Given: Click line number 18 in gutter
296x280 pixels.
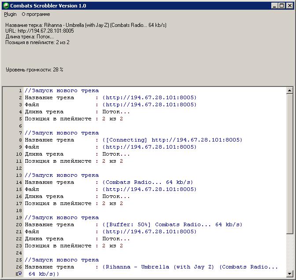Looking at the screenshot, I should 19,211.
